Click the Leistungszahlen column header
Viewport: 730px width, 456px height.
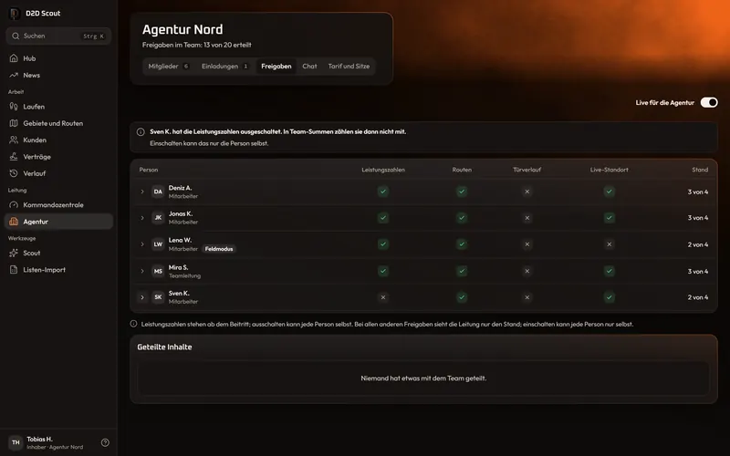[383, 170]
